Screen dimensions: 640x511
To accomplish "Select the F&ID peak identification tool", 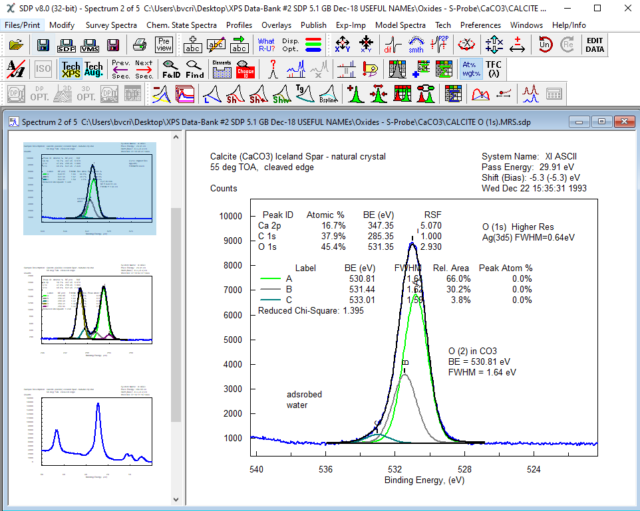I will click(x=172, y=69).
